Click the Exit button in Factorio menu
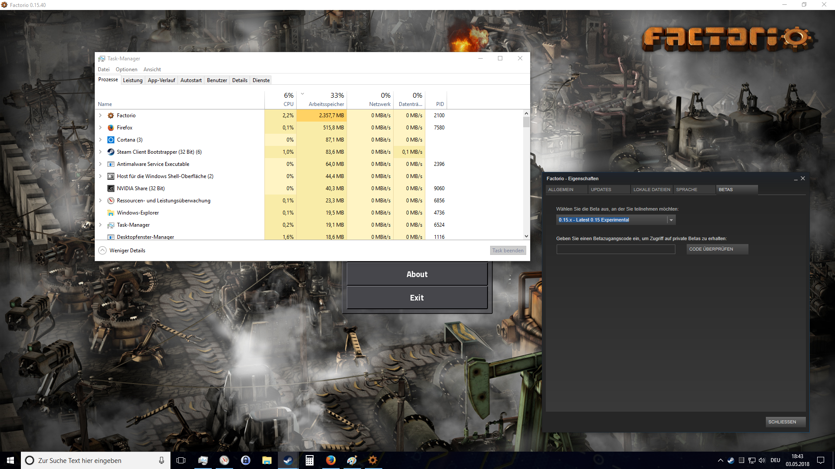This screenshot has width=835, height=469. pyautogui.click(x=417, y=298)
